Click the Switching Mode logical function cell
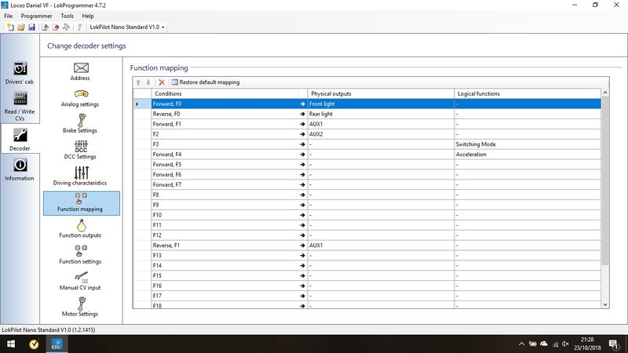This screenshot has width=628, height=353. click(528, 144)
